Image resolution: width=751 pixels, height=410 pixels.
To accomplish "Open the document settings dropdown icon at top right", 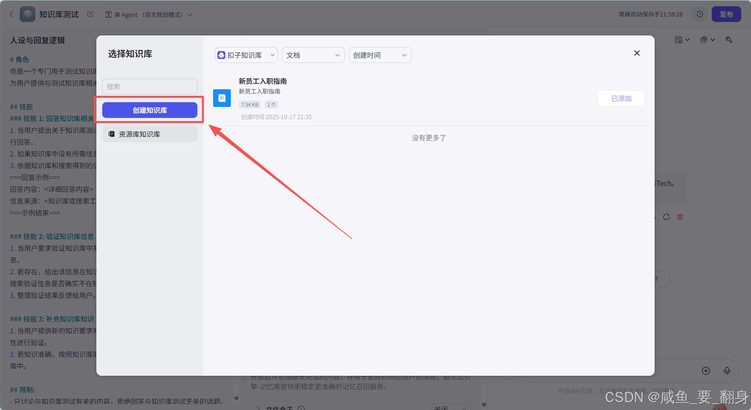I will coord(682,40).
